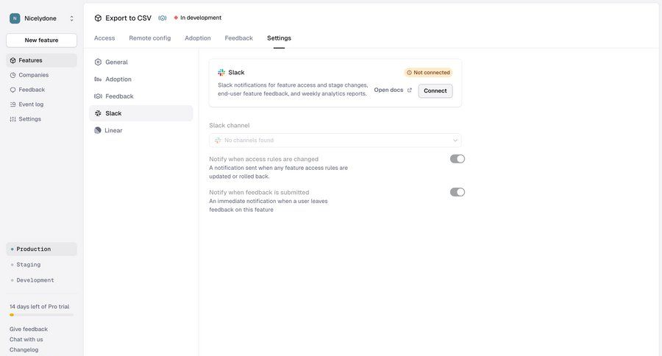Image resolution: width=662 pixels, height=356 pixels.
Task: Toggle notify when feedback is submitted
Action: pos(458,192)
